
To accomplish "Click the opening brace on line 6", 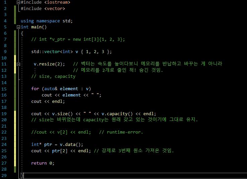I will [22, 33].
